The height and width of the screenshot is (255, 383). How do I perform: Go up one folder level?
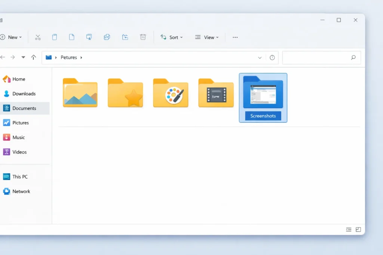pyautogui.click(x=33, y=57)
